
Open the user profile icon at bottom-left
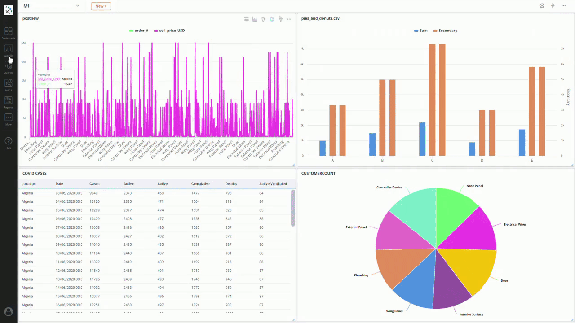(x=8, y=311)
